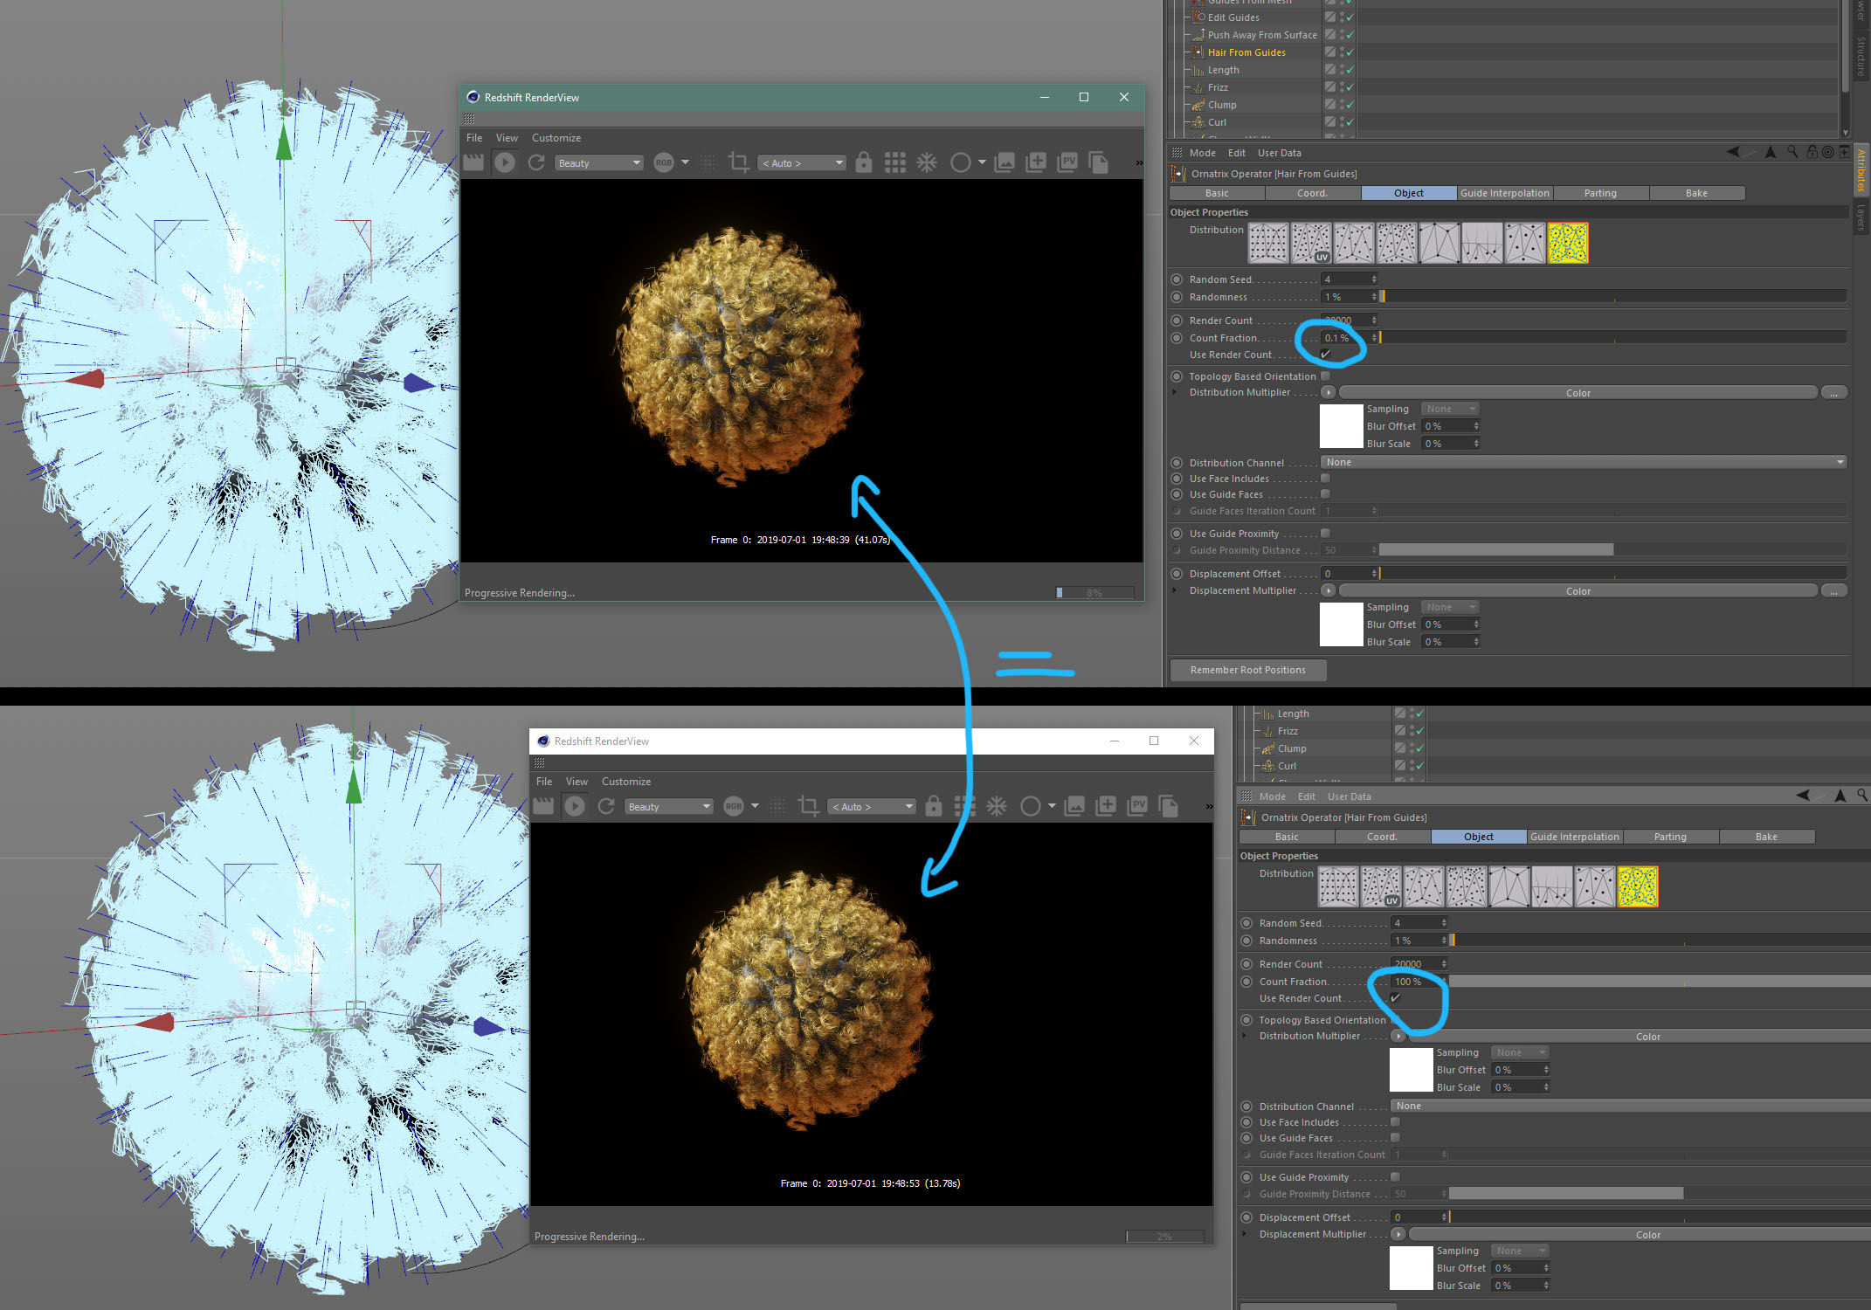Viewport: 1871px width, 1310px height.
Task: Click the crop region icon in upper RenderView
Action: 738,162
